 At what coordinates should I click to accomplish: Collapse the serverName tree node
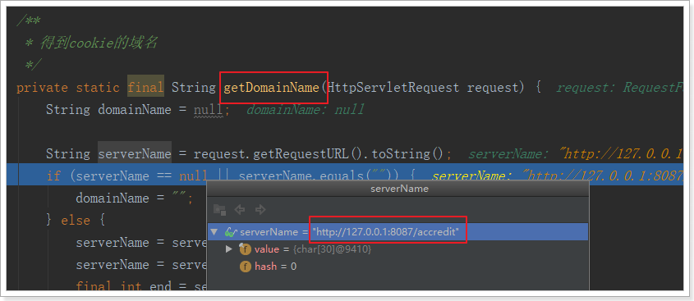pyautogui.click(x=214, y=232)
